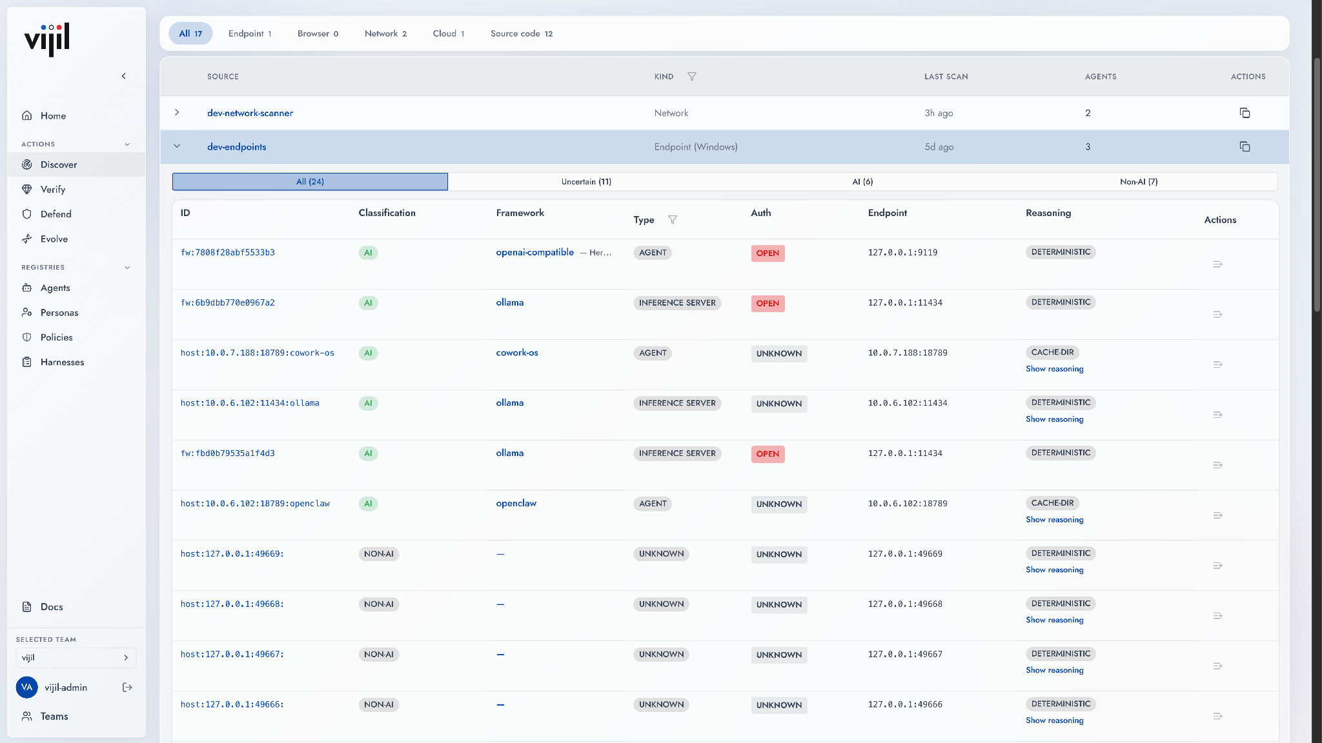Show reasoning for host:127.0.0.1:49669 row

(x=1054, y=570)
